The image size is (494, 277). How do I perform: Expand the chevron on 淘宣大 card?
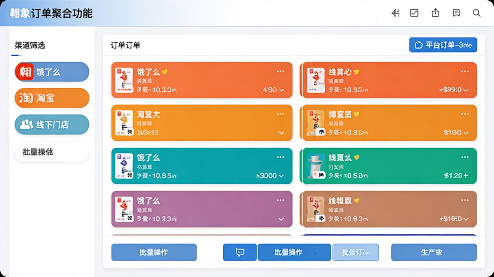[x=281, y=133]
